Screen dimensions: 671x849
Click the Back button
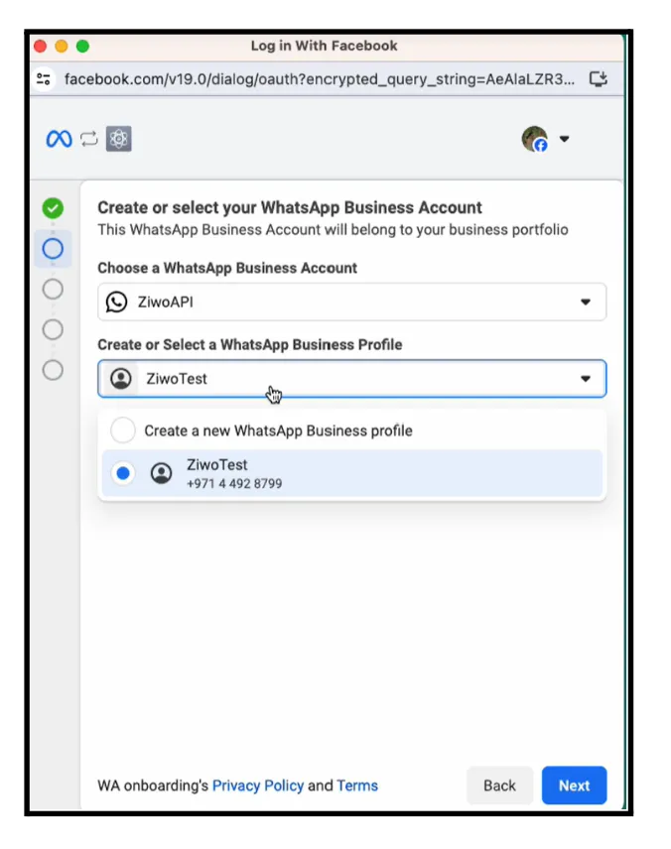pyautogui.click(x=499, y=786)
